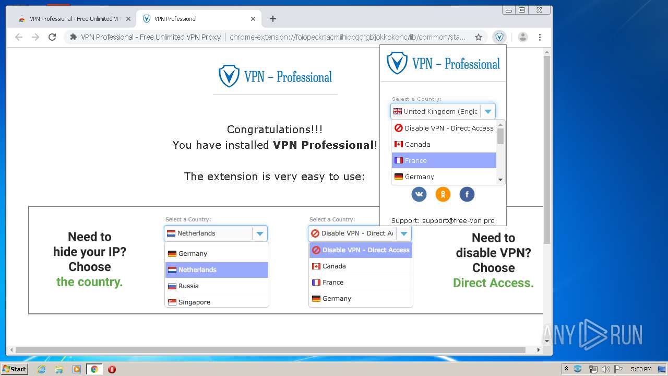Click network icon in system tray

592,369
